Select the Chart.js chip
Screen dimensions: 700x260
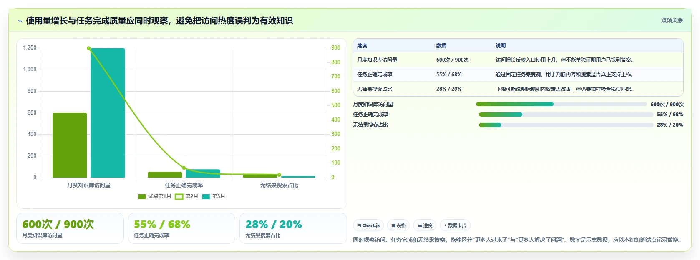click(368, 225)
